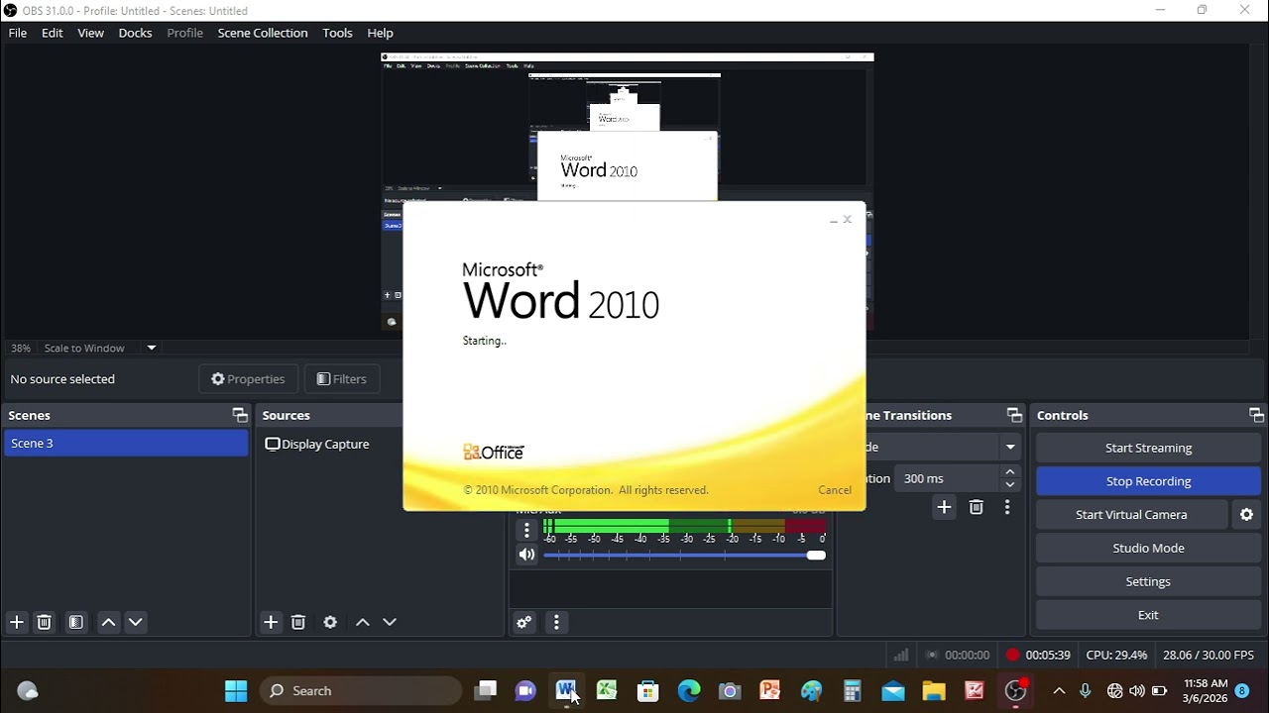Open source properties gear in Sources panel
The height and width of the screenshot is (713, 1269).
pos(330,622)
